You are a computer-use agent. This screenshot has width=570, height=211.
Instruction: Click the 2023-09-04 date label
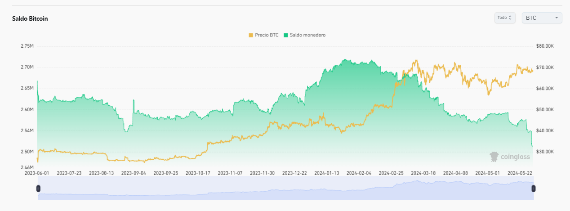[134, 173]
